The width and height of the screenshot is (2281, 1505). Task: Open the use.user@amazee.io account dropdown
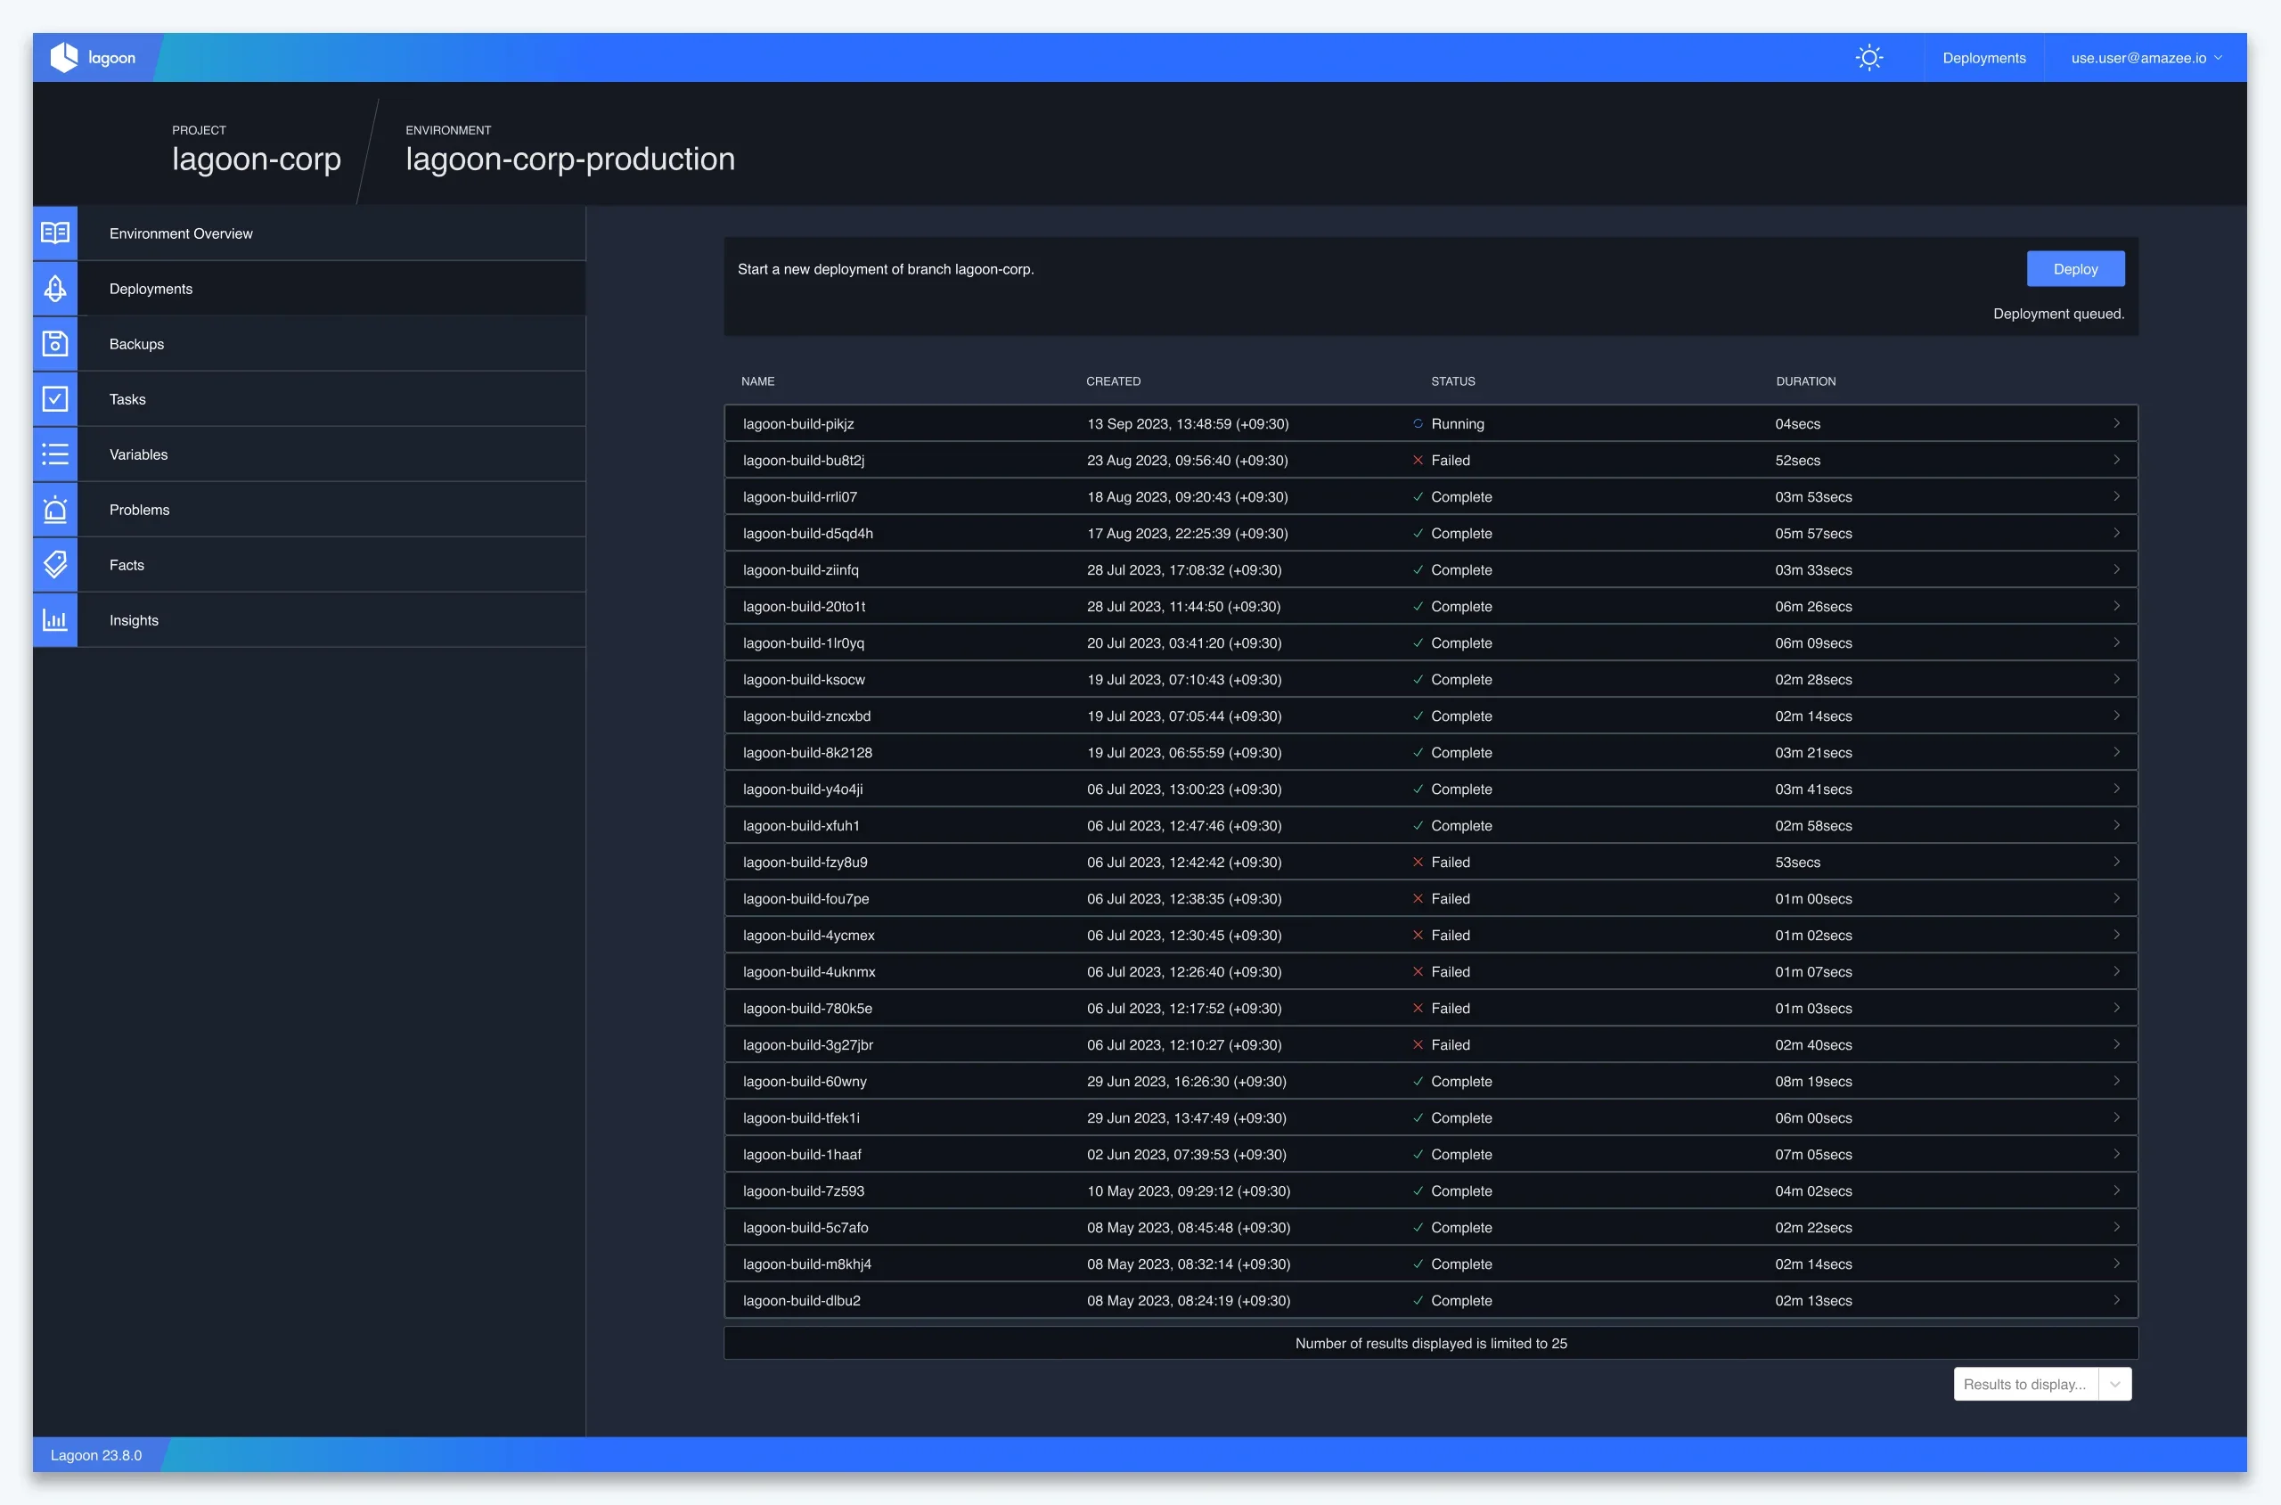pos(2146,58)
